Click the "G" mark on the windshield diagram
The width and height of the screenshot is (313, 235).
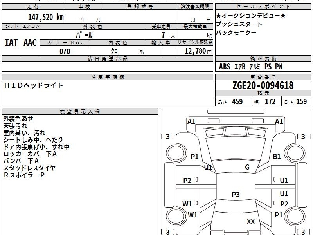(x=247, y=167)
